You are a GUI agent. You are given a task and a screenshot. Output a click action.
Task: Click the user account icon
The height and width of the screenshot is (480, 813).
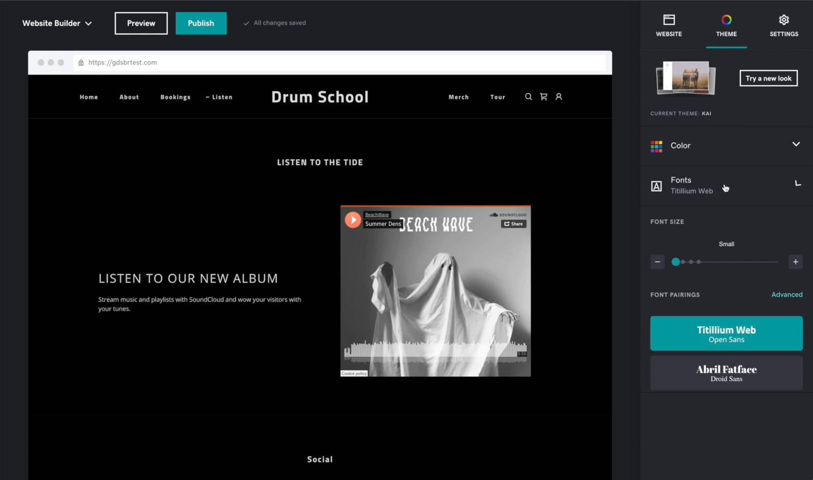click(558, 96)
